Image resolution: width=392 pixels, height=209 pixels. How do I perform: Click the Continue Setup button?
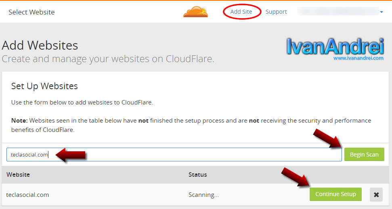coord(335,194)
